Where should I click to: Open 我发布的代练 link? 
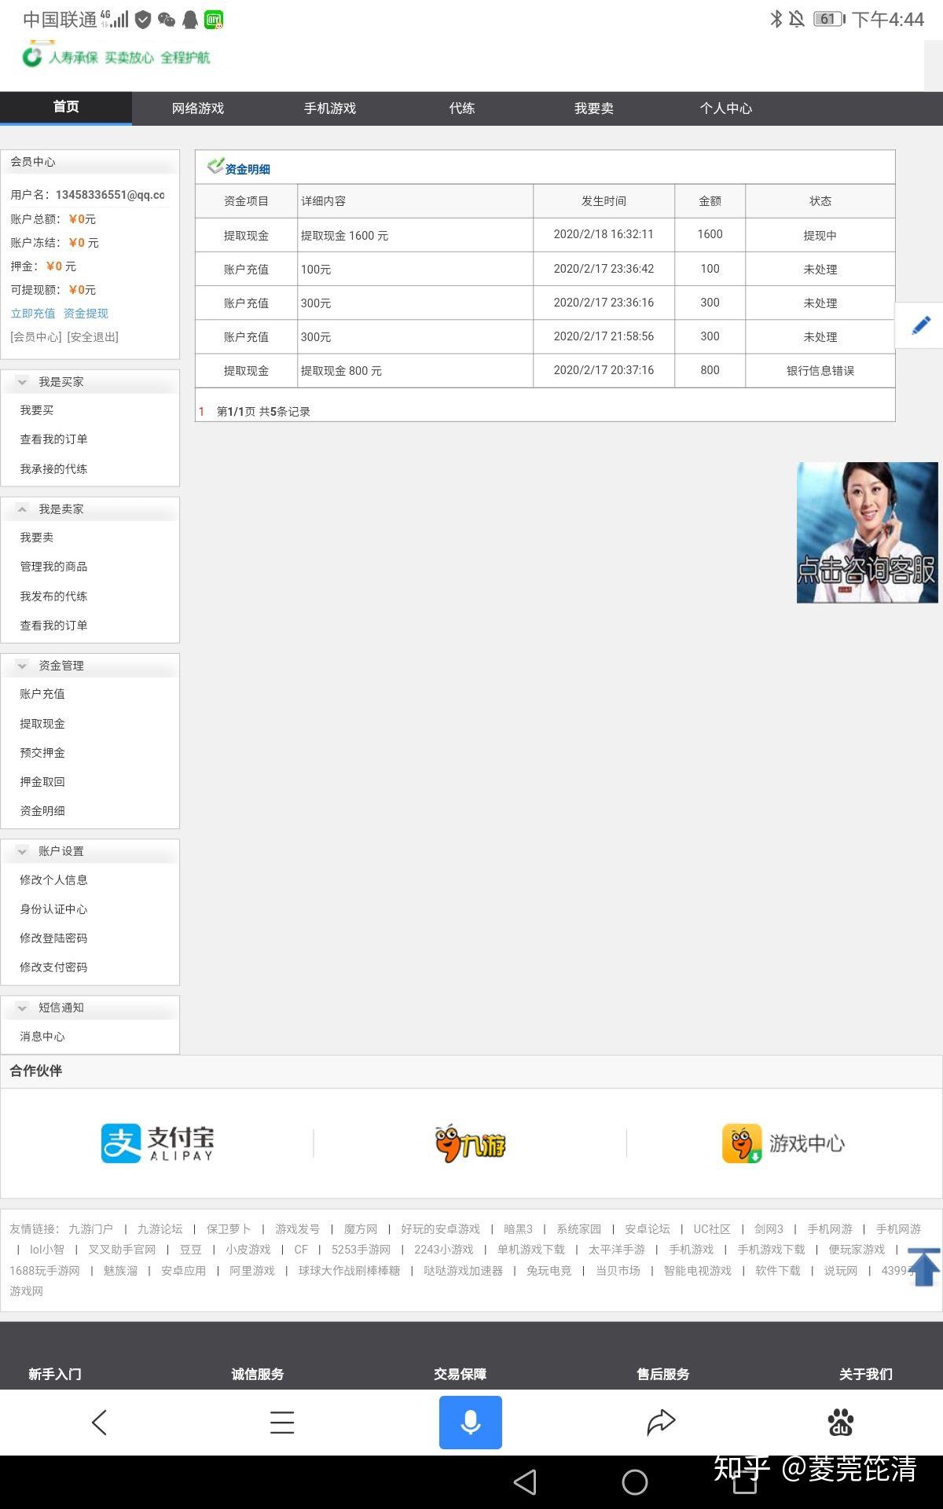coord(53,597)
